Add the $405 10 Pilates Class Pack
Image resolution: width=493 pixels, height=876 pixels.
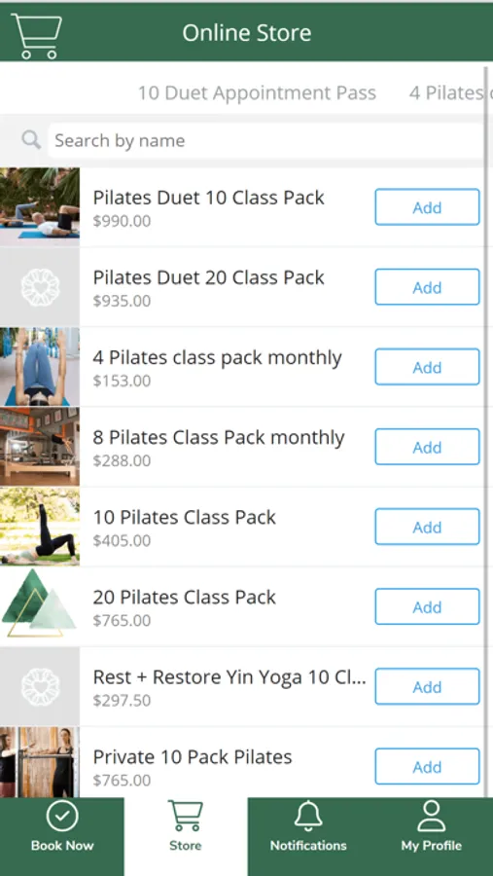[427, 527]
